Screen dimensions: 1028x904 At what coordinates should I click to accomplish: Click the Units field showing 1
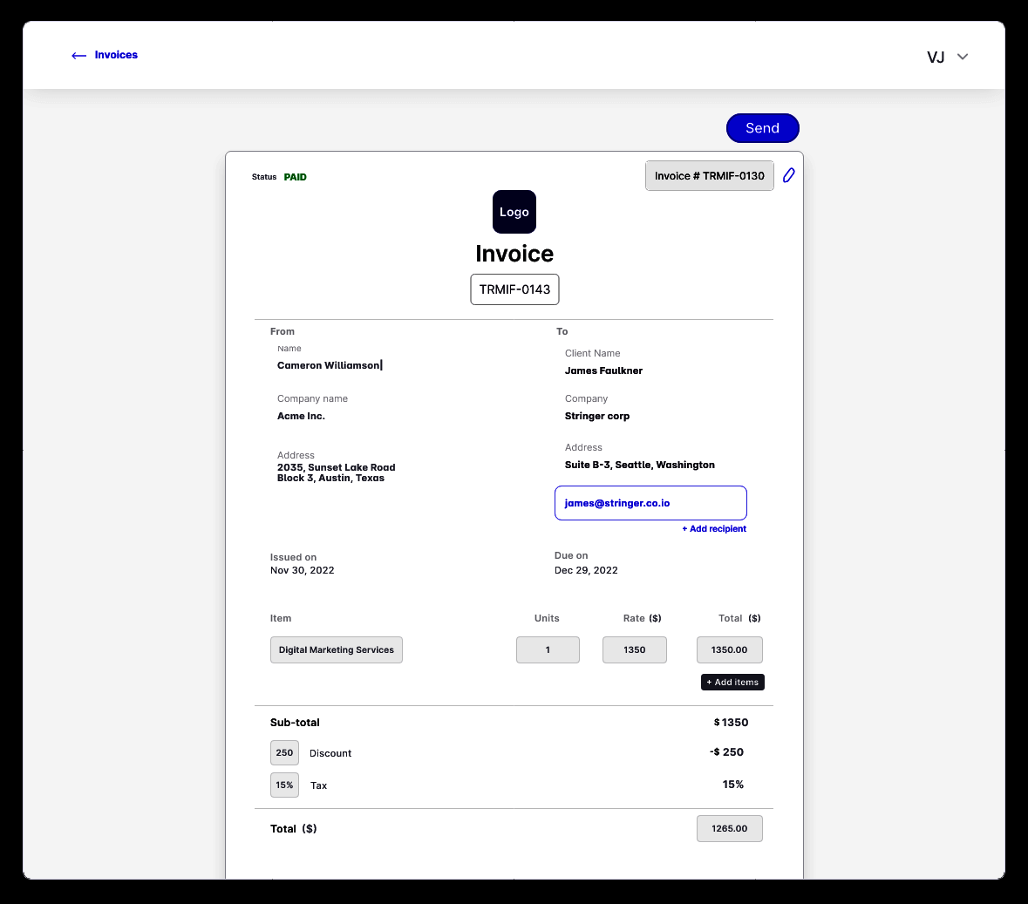pos(548,649)
